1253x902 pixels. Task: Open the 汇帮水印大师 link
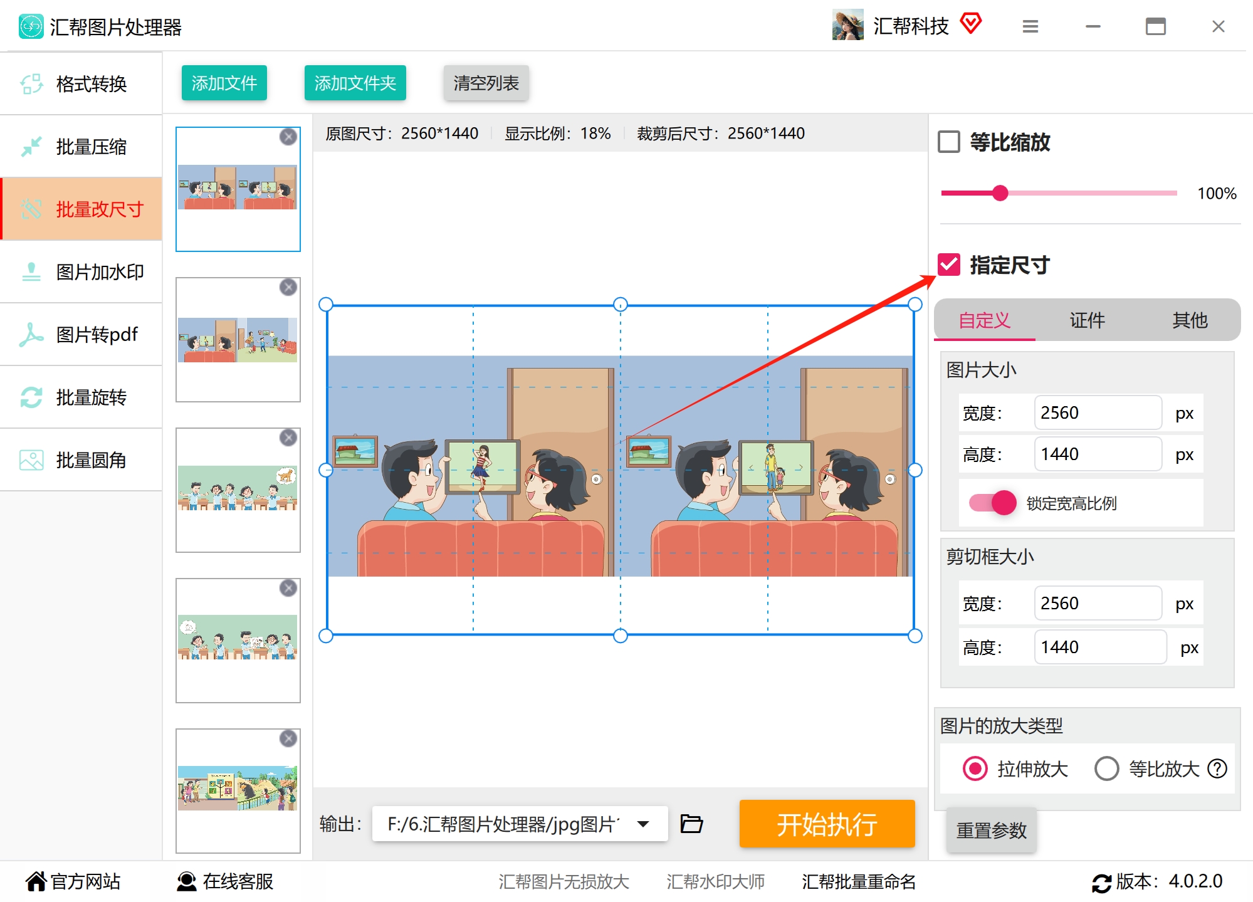716,881
